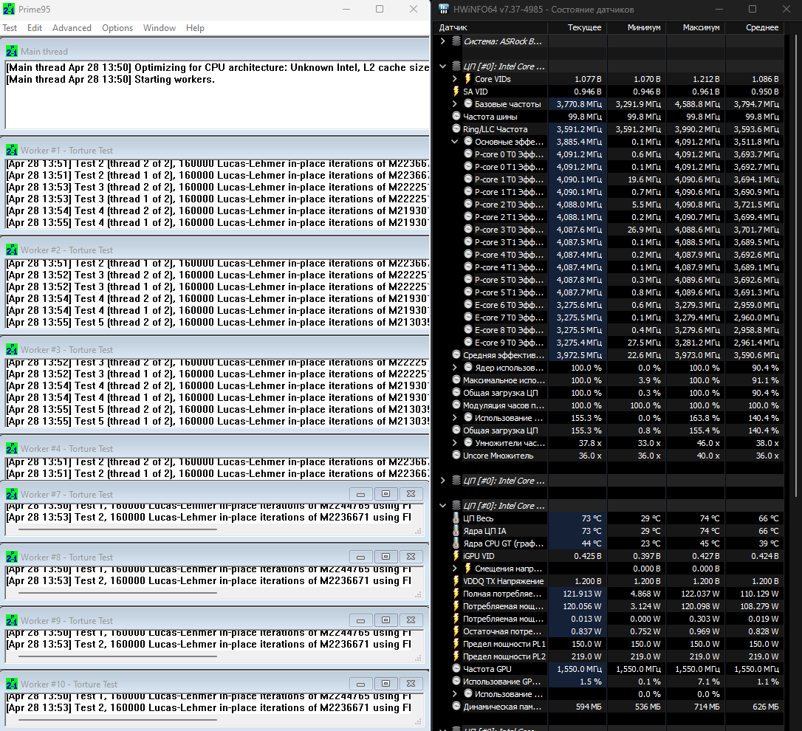
Task: Click the Prime95 app icon in title bar
Action: [9, 9]
